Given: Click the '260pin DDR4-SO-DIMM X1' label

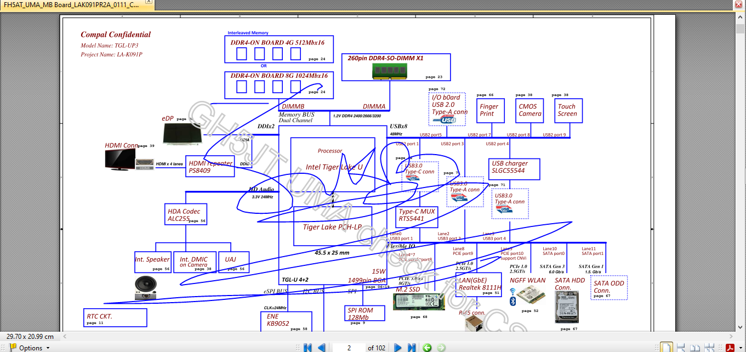Looking at the screenshot, I should (385, 58).
